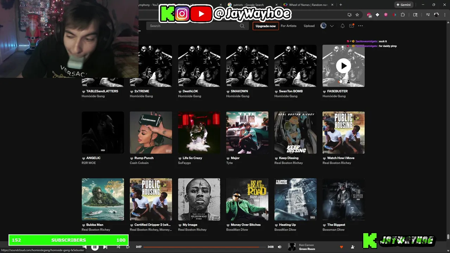Like the ANGELIC track
Screen dimensions: 450x253
tap(84, 158)
